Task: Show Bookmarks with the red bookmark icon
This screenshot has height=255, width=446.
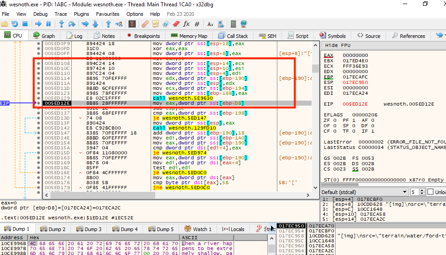Action: click(x=176, y=24)
